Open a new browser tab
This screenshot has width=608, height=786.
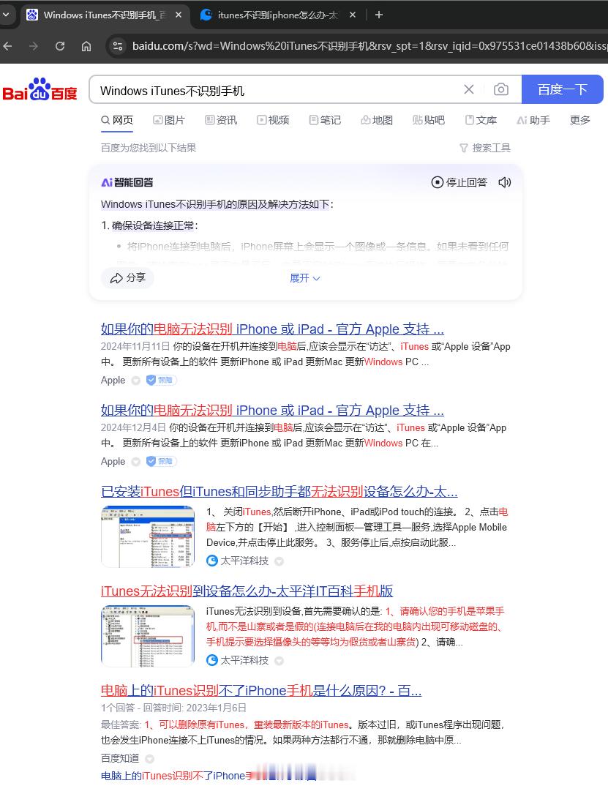(x=379, y=15)
